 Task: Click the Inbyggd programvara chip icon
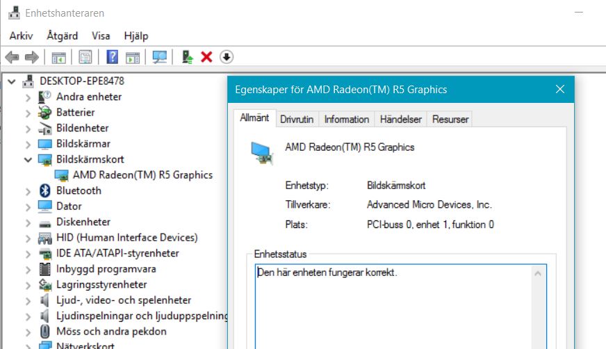[x=45, y=269]
